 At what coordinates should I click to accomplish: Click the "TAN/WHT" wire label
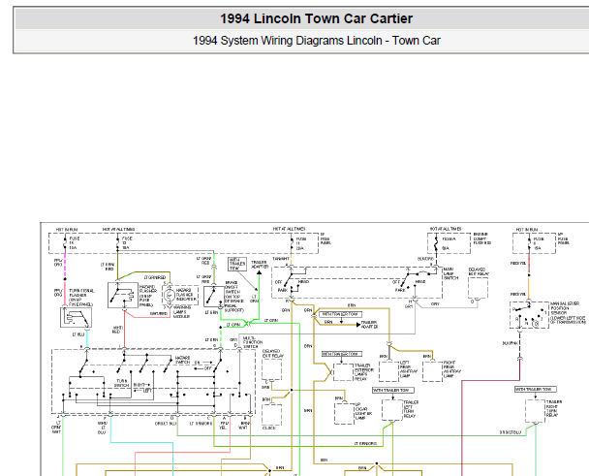[x=281, y=259]
